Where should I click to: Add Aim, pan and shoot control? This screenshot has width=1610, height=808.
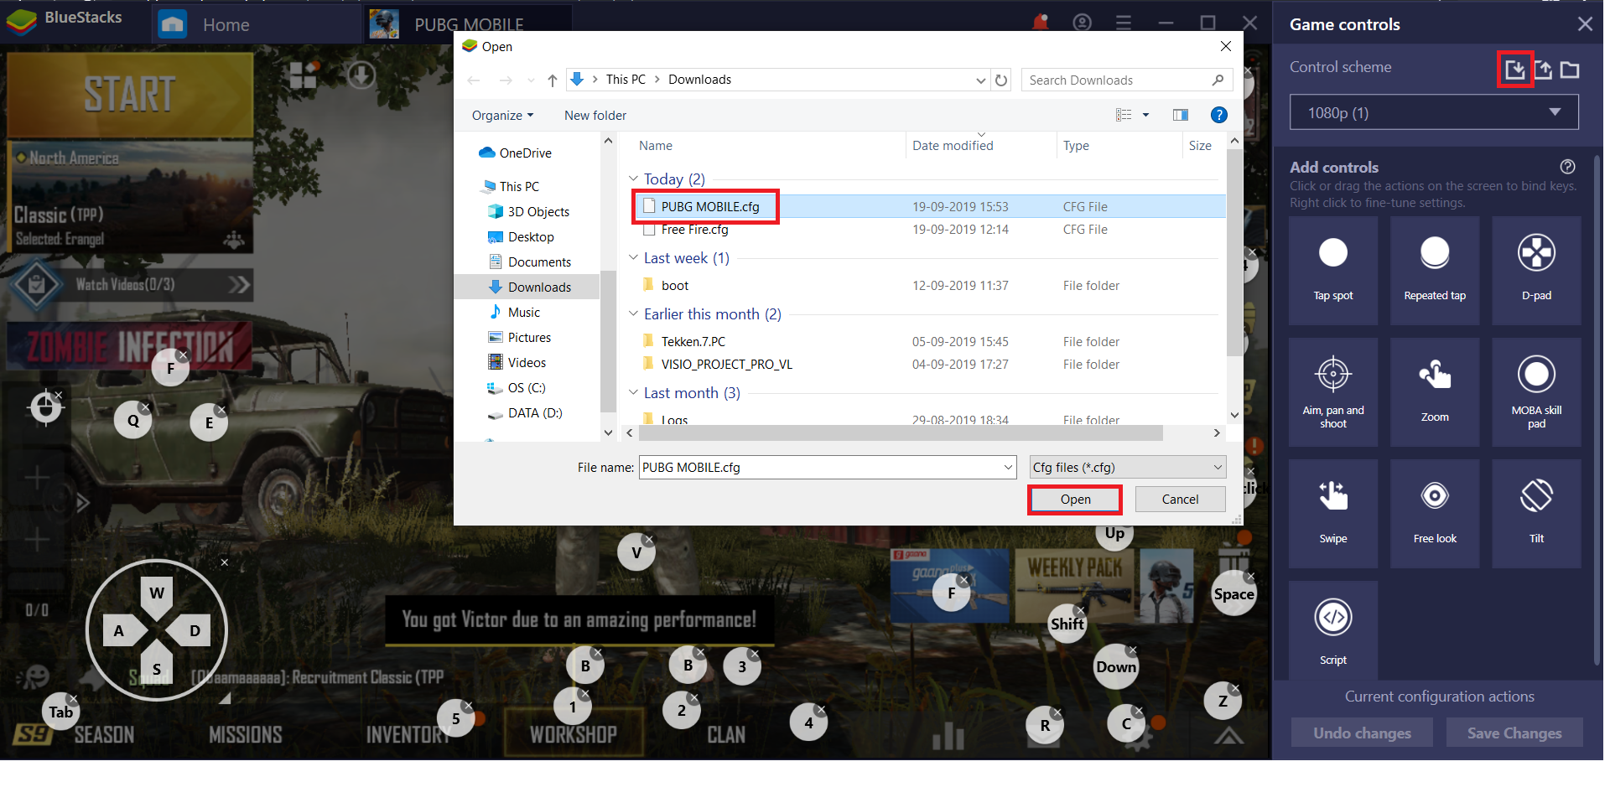(x=1333, y=392)
